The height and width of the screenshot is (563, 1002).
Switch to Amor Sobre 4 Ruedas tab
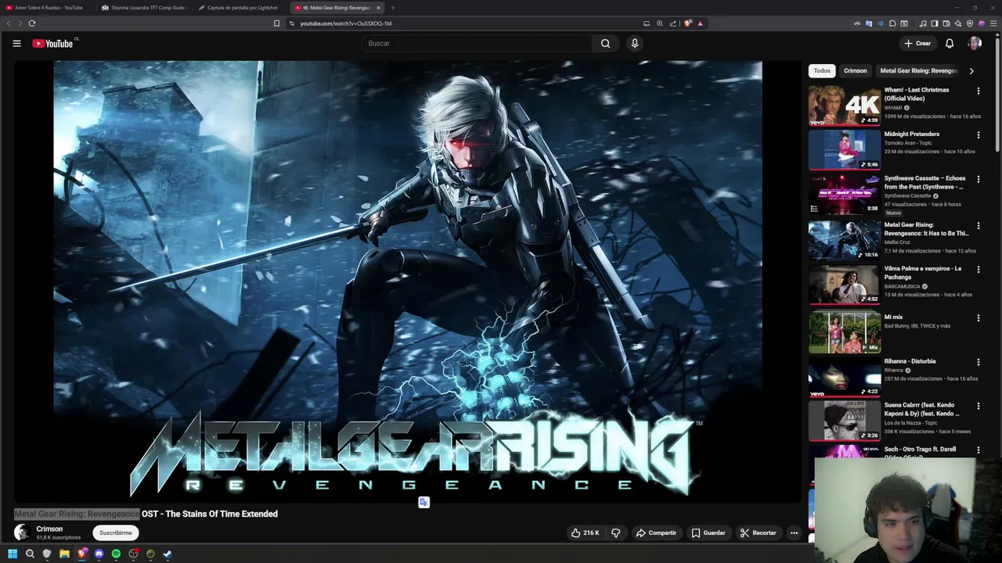pyautogui.click(x=48, y=8)
